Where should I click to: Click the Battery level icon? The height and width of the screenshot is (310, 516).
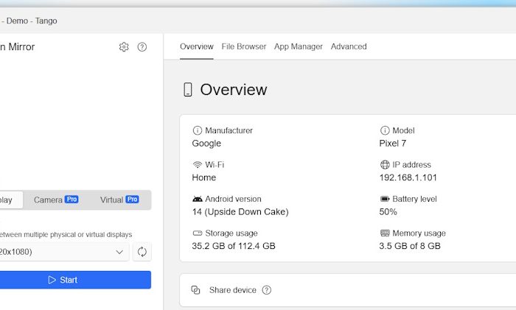[x=384, y=199]
